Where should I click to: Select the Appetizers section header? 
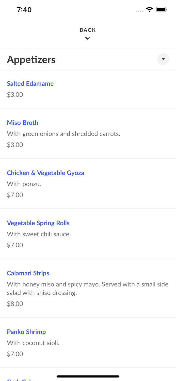31,59
